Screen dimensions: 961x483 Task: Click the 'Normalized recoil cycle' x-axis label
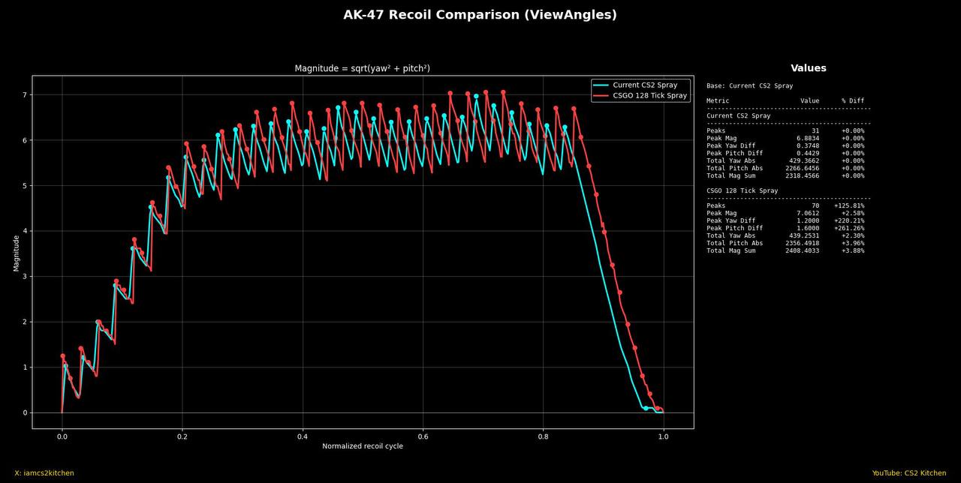[x=363, y=446]
